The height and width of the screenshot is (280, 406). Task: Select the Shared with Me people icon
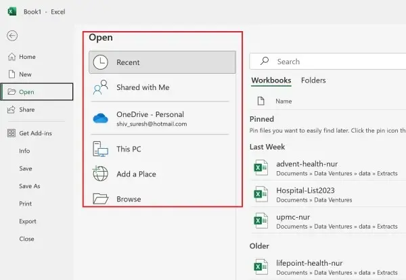point(100,87)
